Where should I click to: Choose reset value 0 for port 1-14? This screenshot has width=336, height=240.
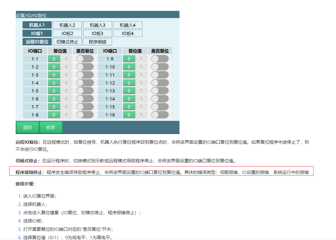(129, 99)
